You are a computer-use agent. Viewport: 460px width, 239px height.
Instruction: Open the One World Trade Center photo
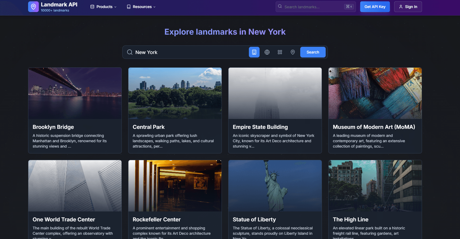click(75, 186)
